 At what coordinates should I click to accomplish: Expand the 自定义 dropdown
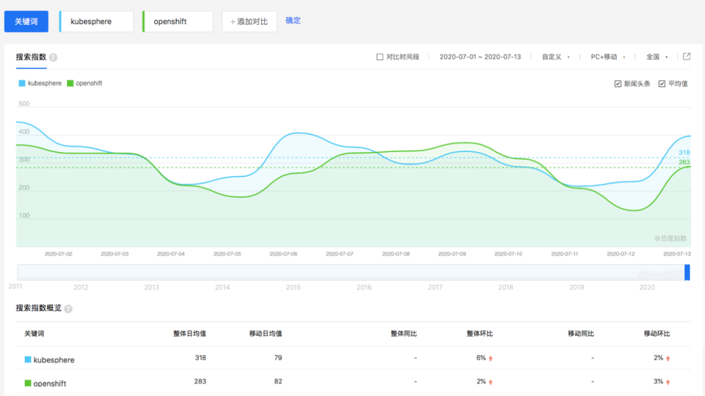(x=556, y=57)
